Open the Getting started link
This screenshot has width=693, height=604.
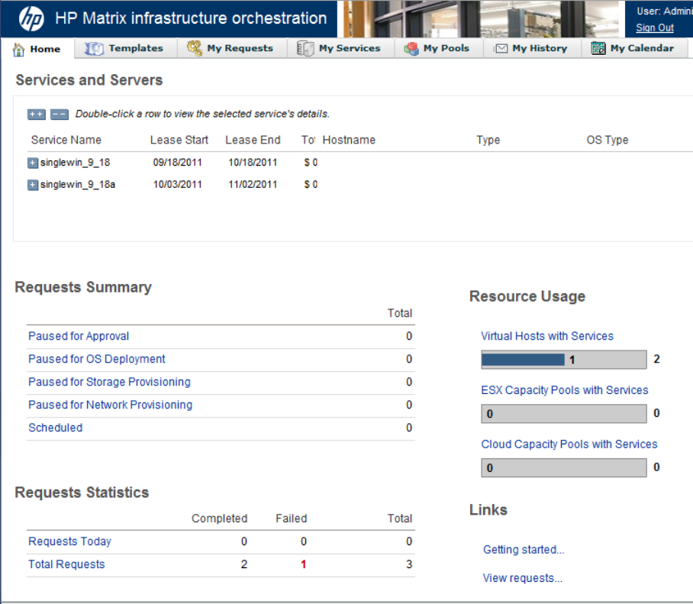[524, 550]
